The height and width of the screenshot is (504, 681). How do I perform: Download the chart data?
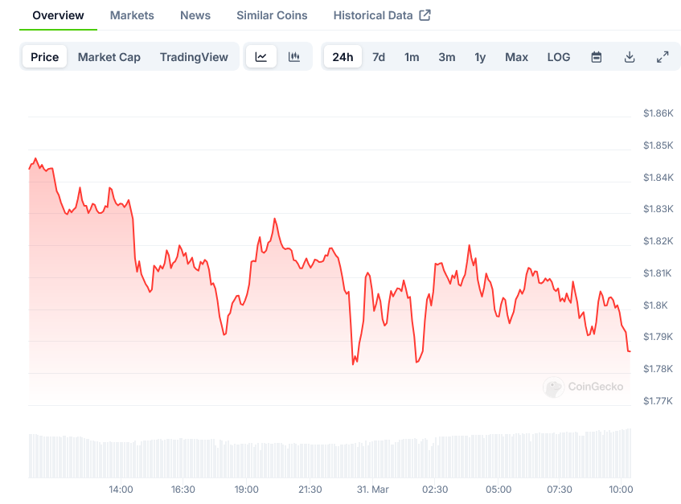(x=630, y=57)
